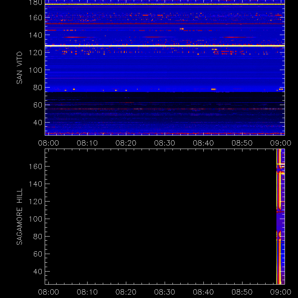Select the 120 tick label on SAN VITO plot
This screenshot has height=298, width=298.
(35, 53)
